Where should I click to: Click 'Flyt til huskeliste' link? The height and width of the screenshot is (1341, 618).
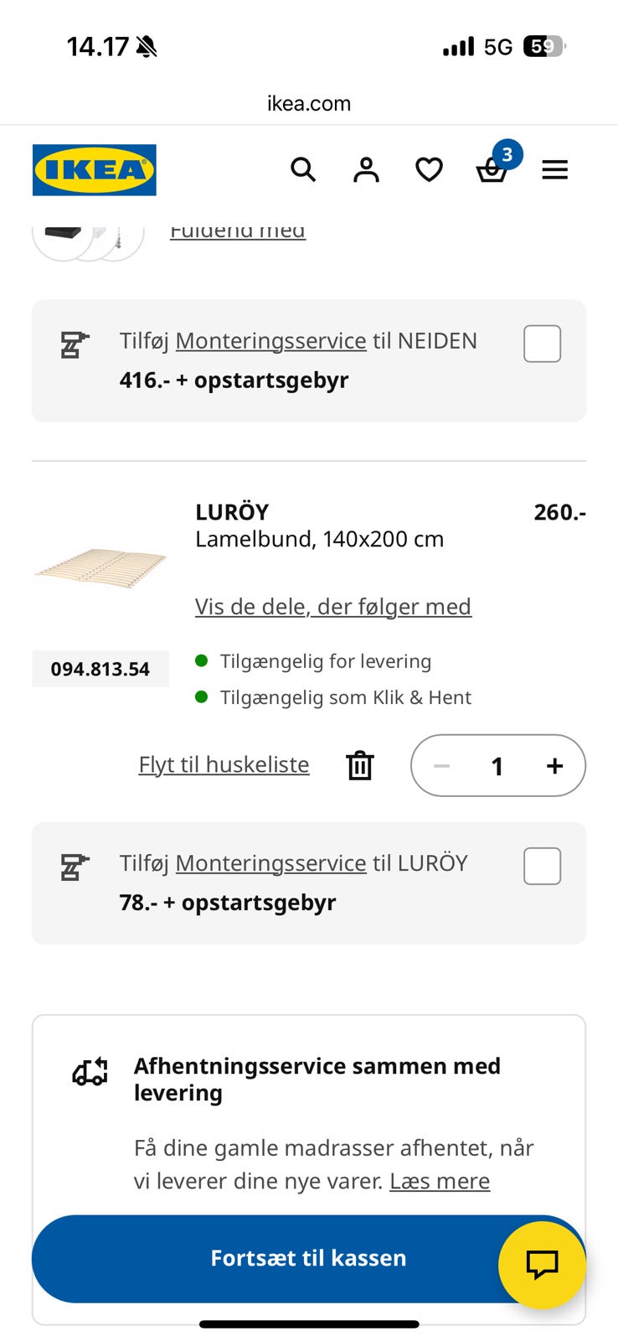coord(224,764)
